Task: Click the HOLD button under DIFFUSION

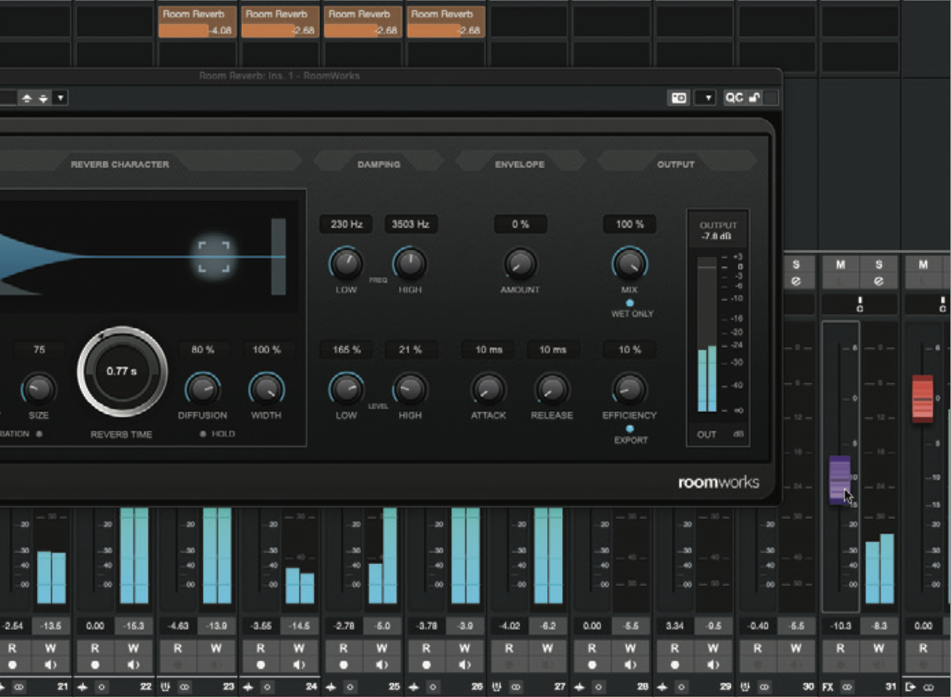Action: click(204, 433)
